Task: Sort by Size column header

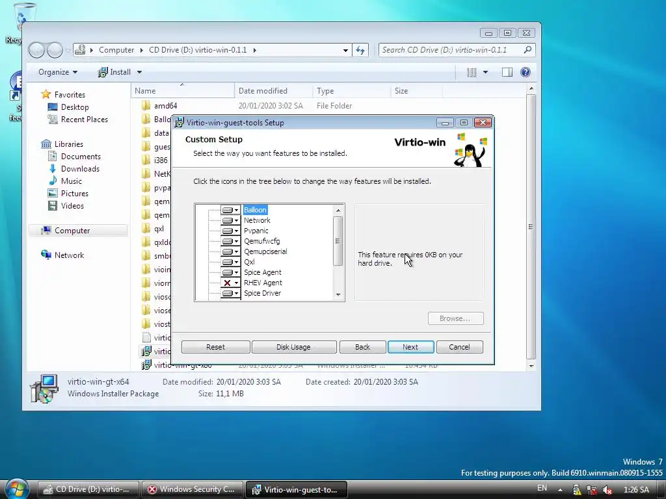Action: [417, 91]
